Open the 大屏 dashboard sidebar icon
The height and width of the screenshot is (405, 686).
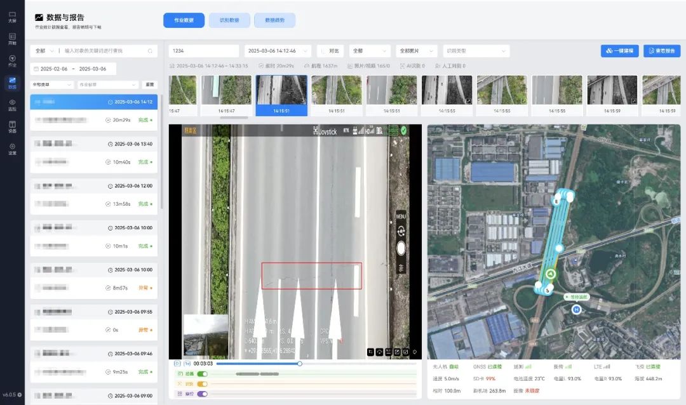click(12, 17)
